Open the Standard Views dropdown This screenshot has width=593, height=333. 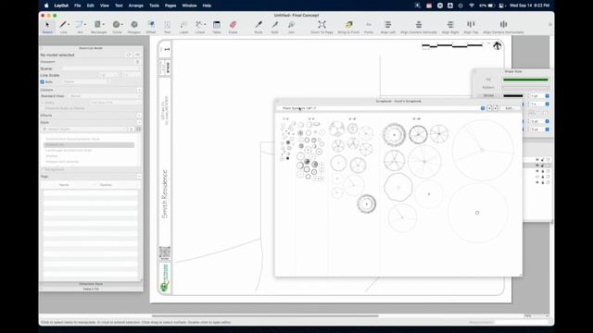(x=105, y=96)
